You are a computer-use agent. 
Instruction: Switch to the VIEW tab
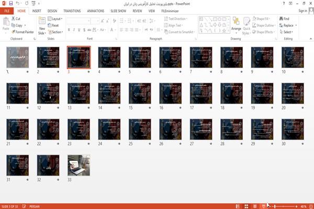[x=152, y=11]
